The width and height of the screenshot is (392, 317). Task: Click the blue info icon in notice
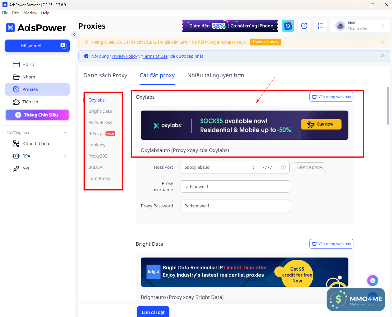tap(86, 56)
